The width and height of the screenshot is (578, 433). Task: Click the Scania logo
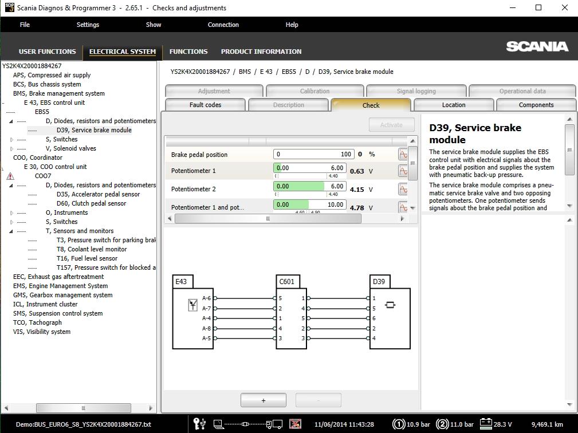coord(537,46)
